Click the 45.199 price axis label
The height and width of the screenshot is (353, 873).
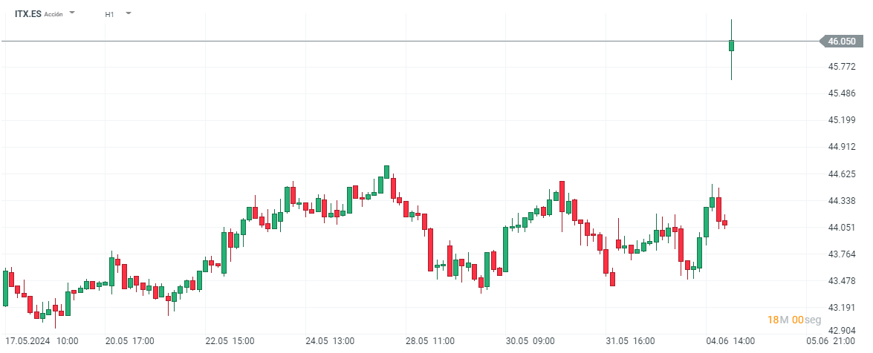click(842, 120)
